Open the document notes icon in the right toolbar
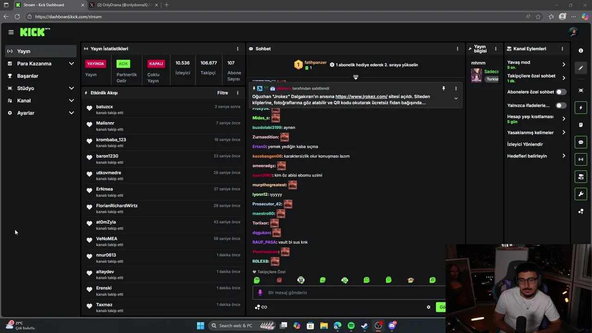Screen dimensions: 592x333 581,125
